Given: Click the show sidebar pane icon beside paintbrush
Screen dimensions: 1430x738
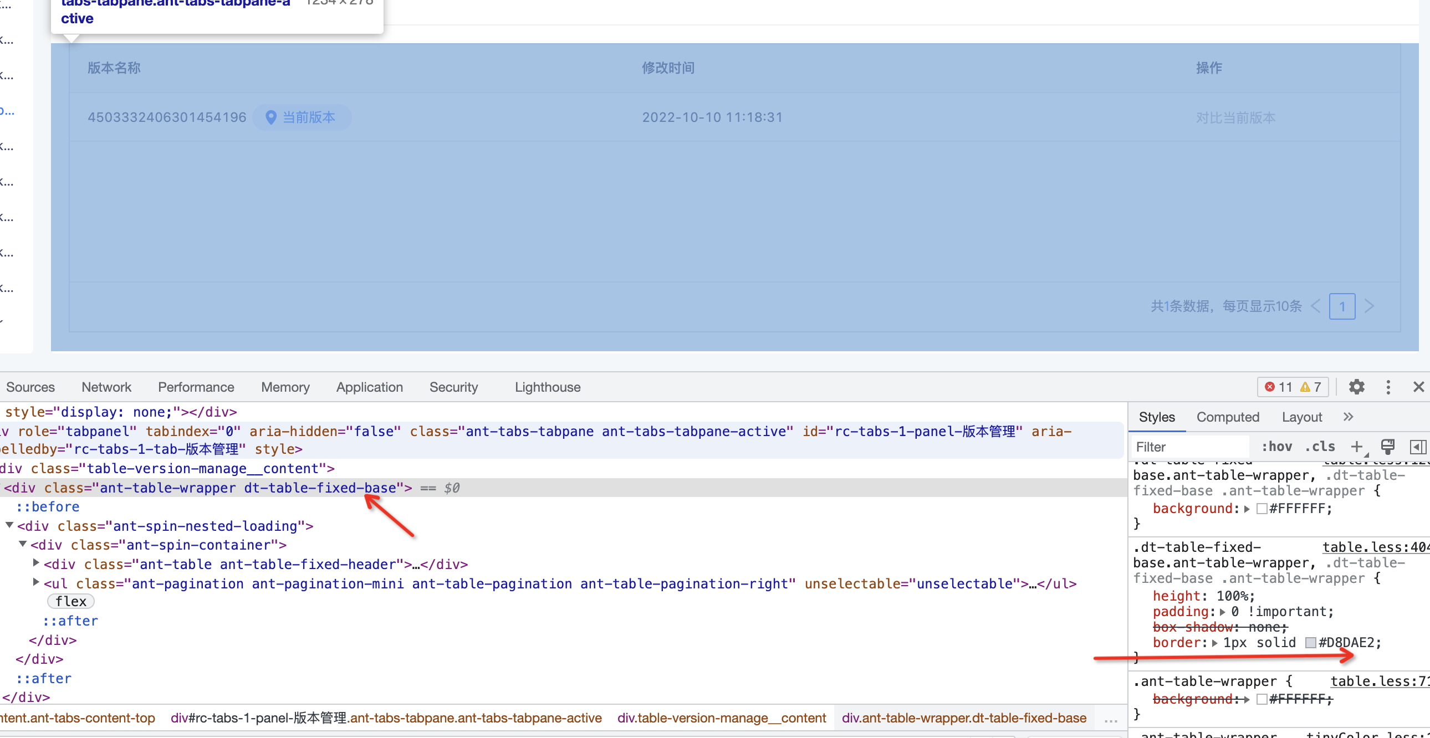Looking at the screenshot, I should [x=1418, y=447].
